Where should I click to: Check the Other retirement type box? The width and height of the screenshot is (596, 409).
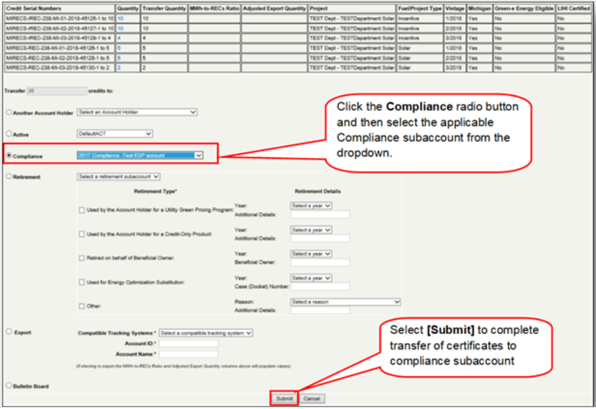(x=82, y=306)
